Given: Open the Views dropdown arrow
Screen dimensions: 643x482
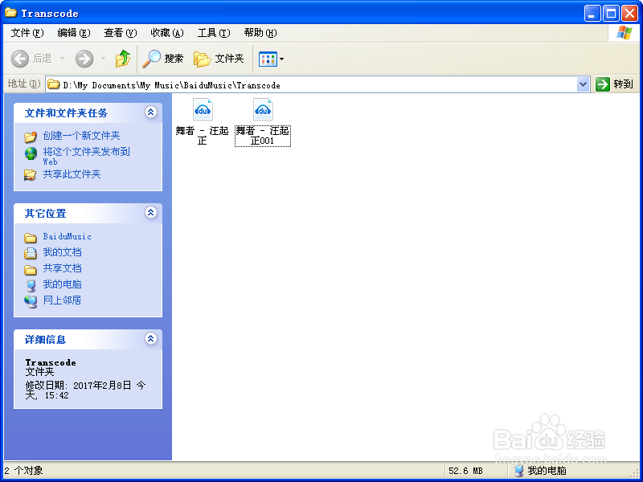Looking at the screenshot, I should [x=282, y=59].
